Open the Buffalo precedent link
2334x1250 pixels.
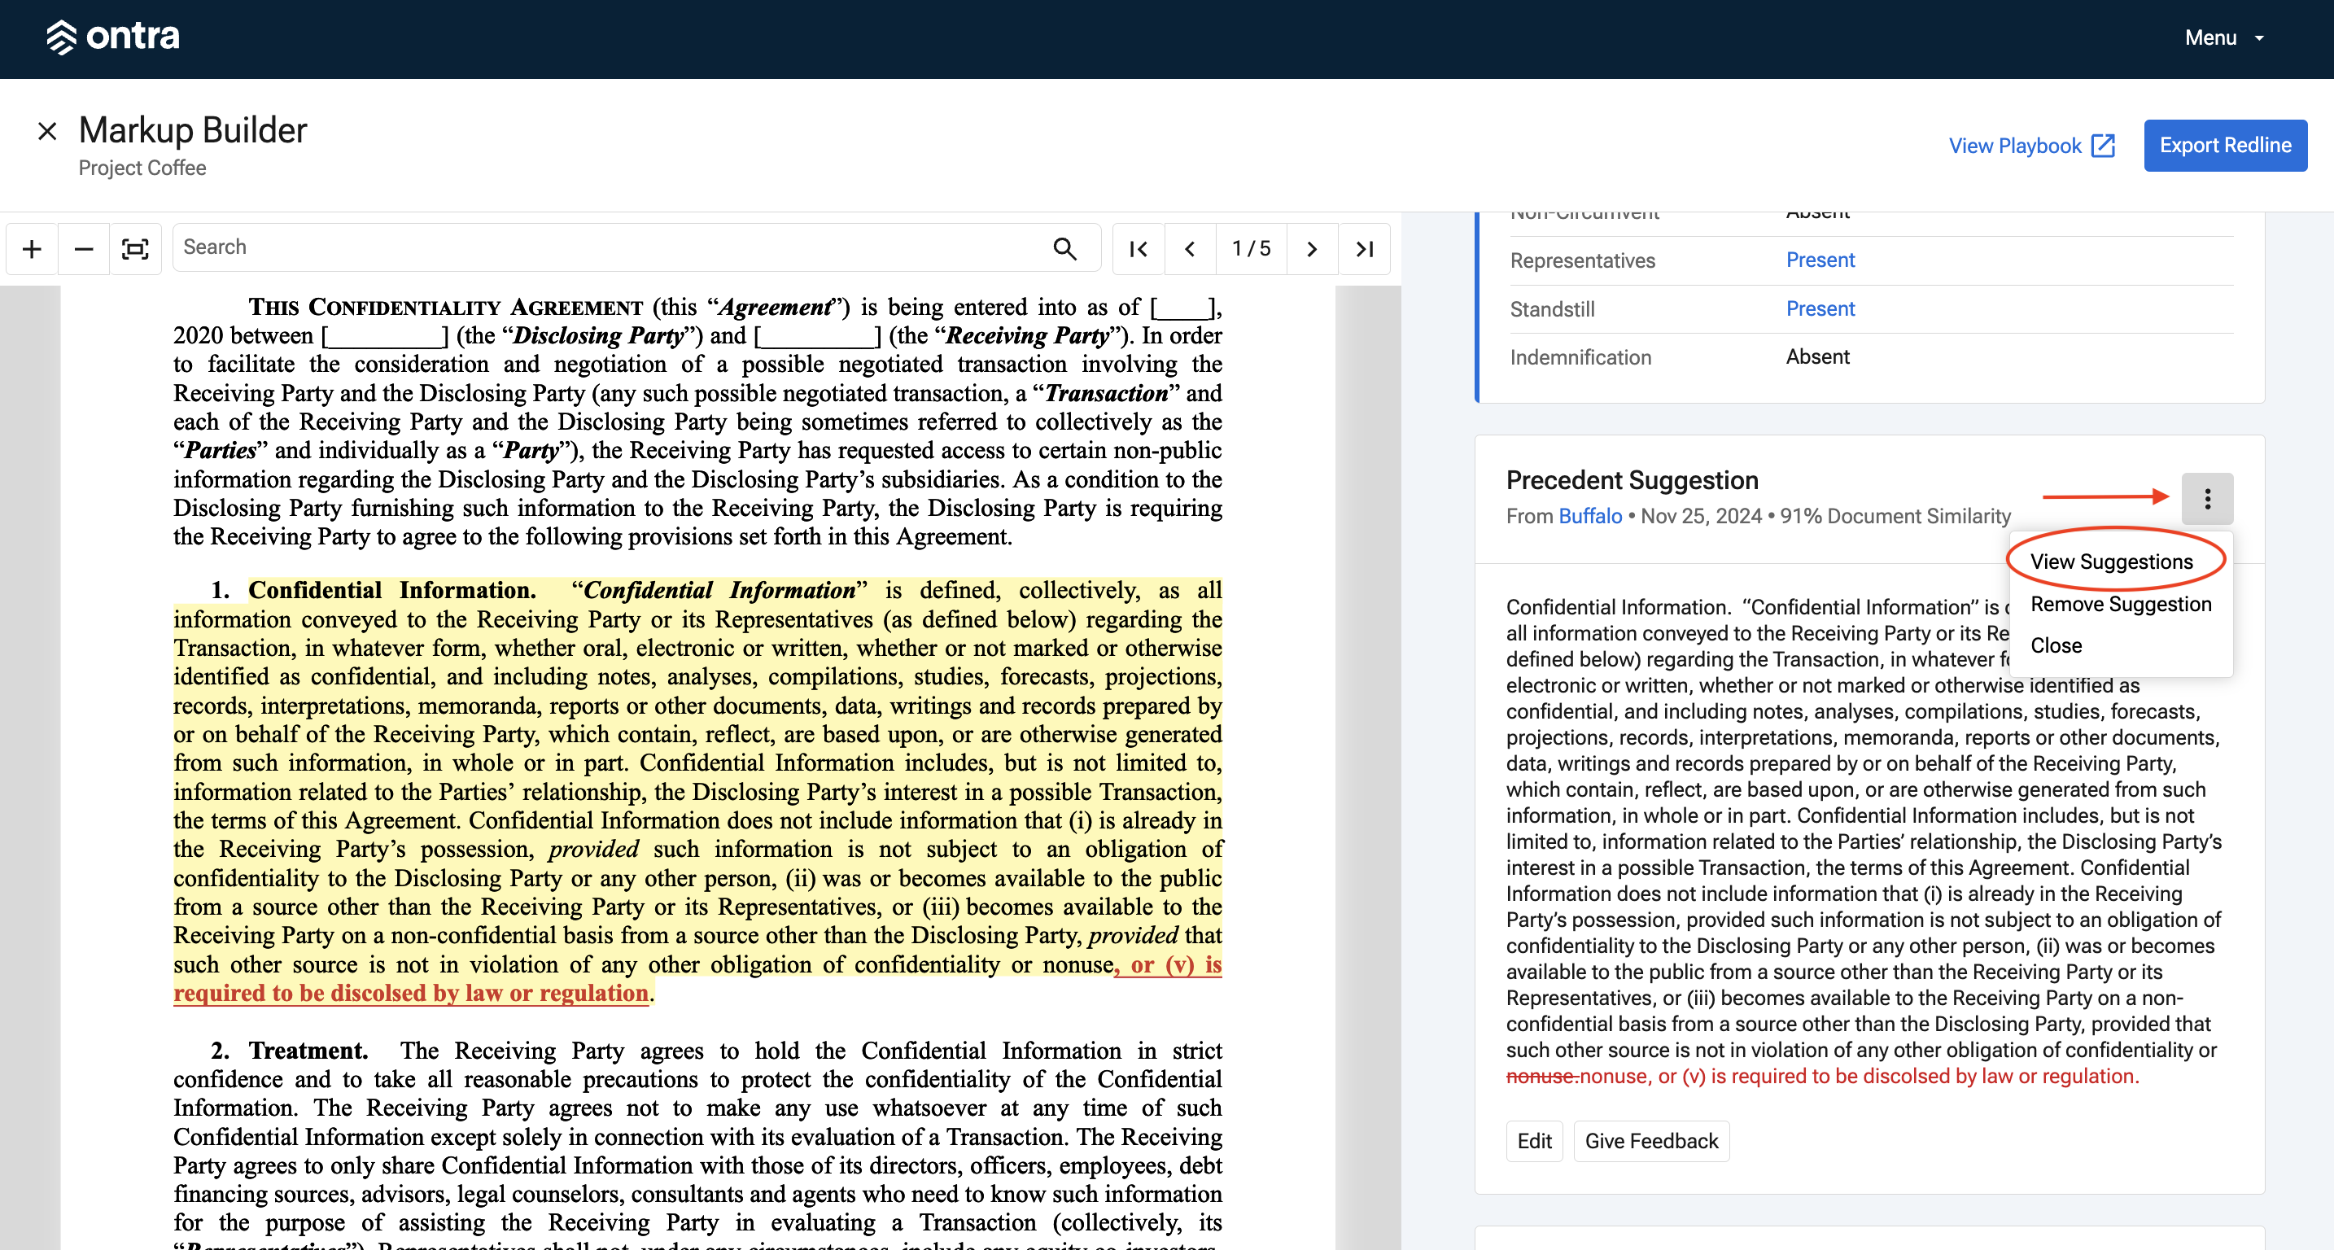click(x=1590, y=516)
